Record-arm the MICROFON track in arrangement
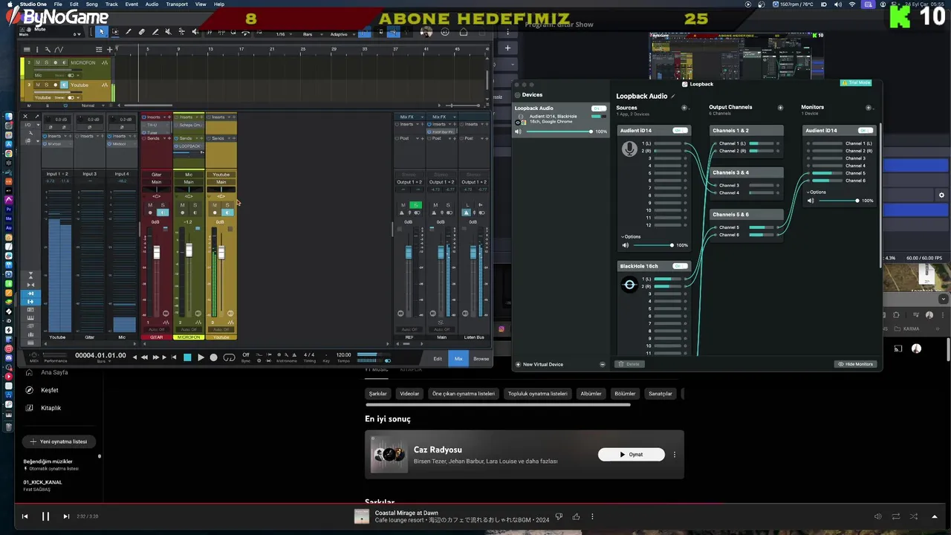 [x=55, y=63]
